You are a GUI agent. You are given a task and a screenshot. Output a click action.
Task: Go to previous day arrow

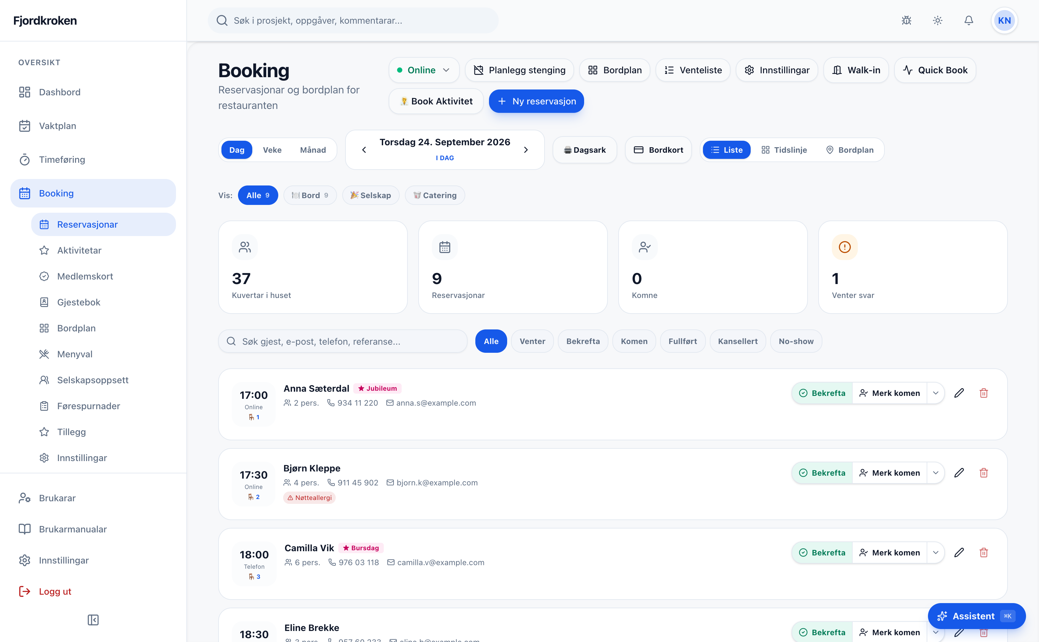point(364,150)
